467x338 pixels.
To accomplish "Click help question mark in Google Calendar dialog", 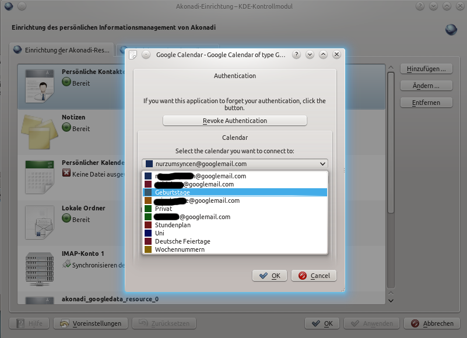I will 296,55.
